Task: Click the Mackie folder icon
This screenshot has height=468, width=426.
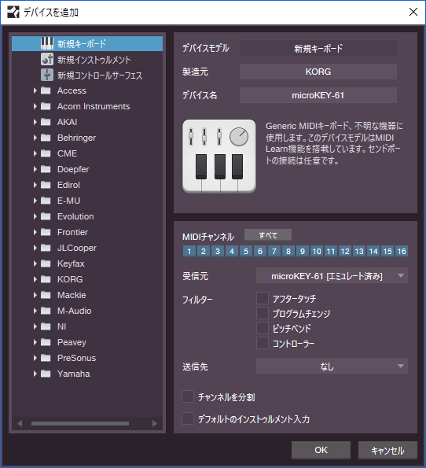Action: point(46,295)
